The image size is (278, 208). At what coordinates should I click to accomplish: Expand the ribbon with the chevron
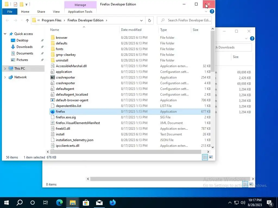click(206, 11)
